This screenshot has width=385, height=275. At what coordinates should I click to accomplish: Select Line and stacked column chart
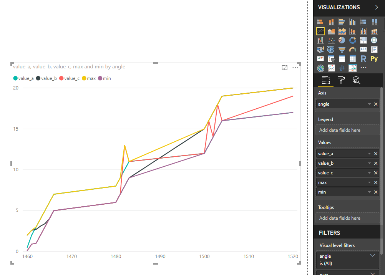tap(353, 31)
